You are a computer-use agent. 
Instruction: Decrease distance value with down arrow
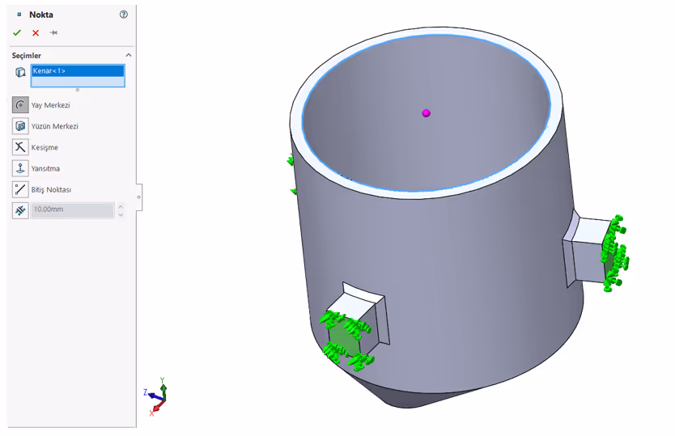[x=121, y=214]
